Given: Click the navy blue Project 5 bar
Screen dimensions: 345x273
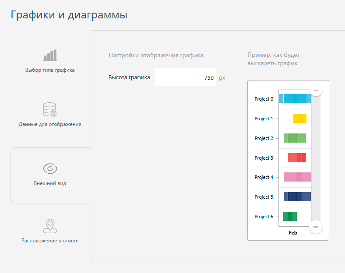Looking at the screenshot, I should (x=297, y=196).
